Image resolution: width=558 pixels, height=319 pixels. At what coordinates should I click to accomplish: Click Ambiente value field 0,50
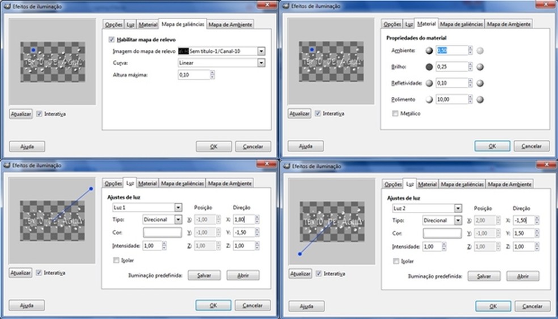(451, 50)
